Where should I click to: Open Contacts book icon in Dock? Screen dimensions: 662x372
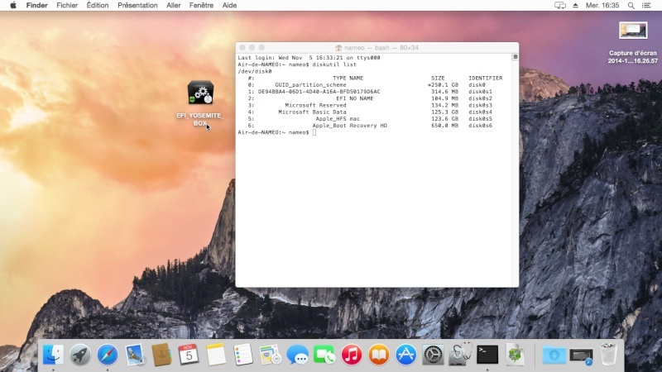[161, 355]
